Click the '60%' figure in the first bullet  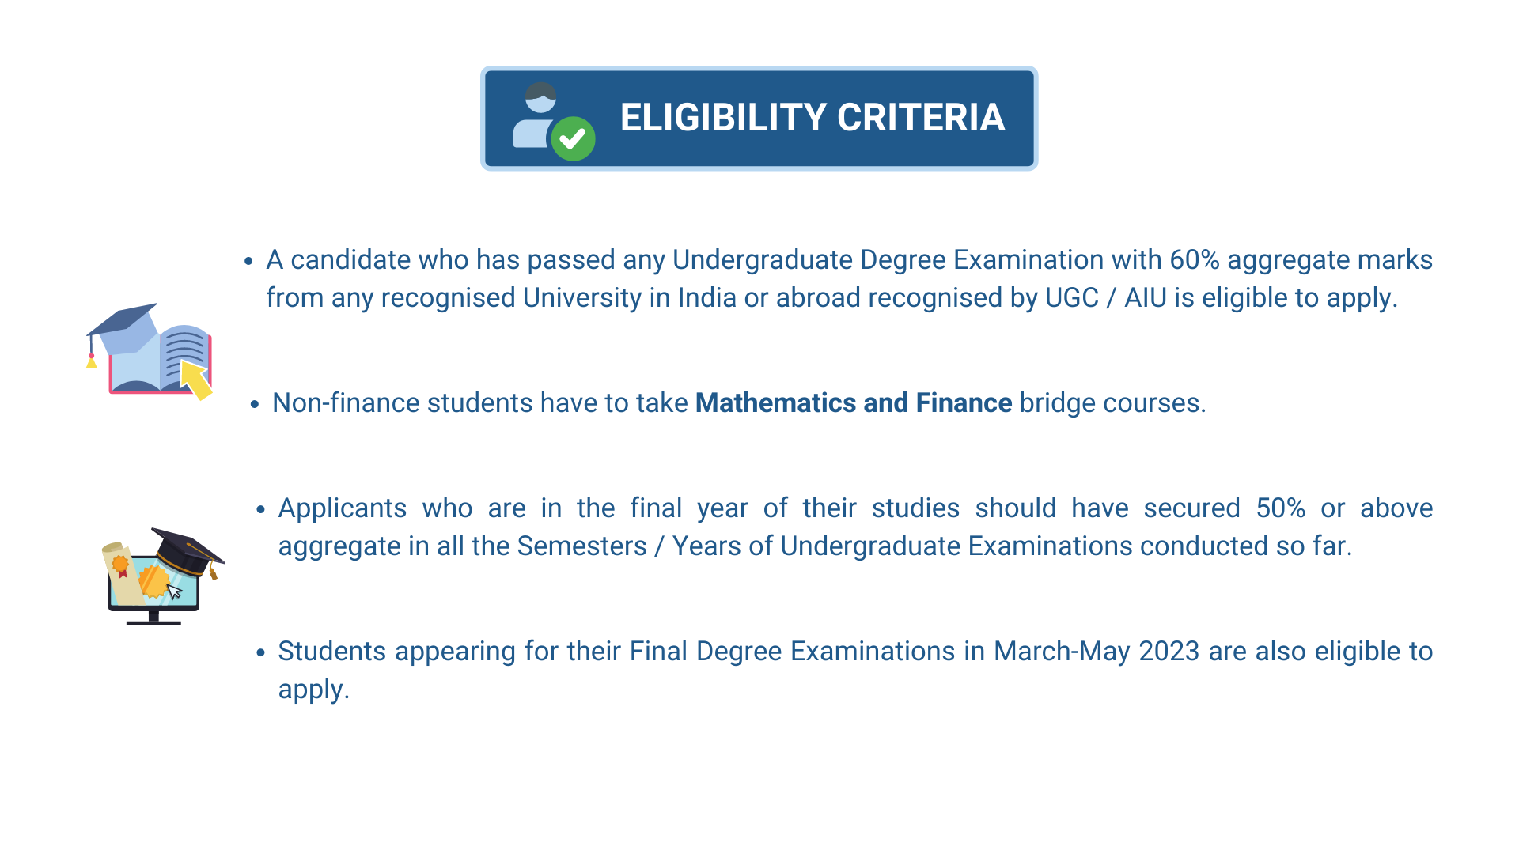[x=1195, y=260]
